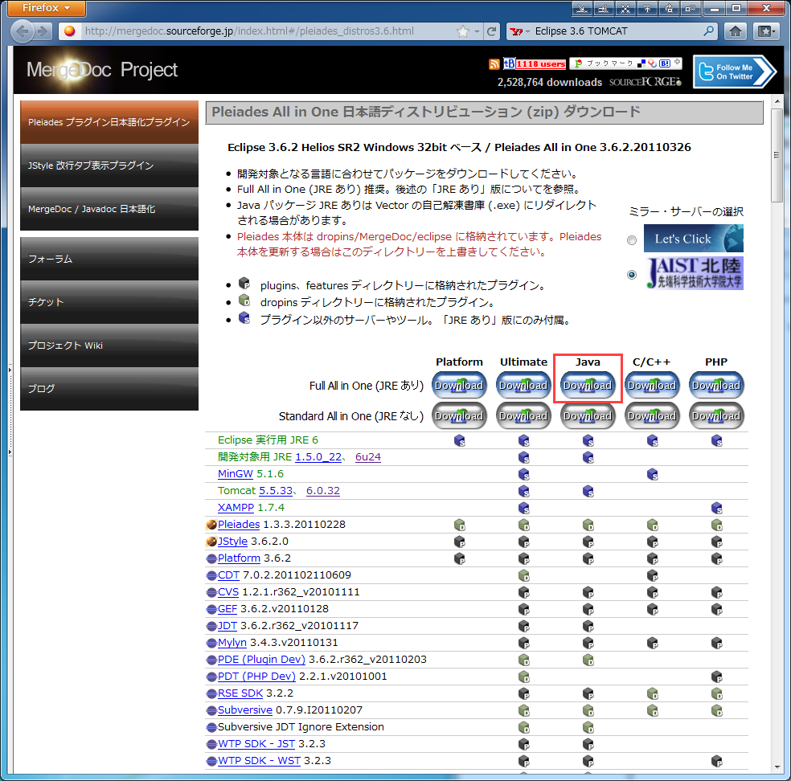Download Standard All in One C/C++ package

point(652,416)
